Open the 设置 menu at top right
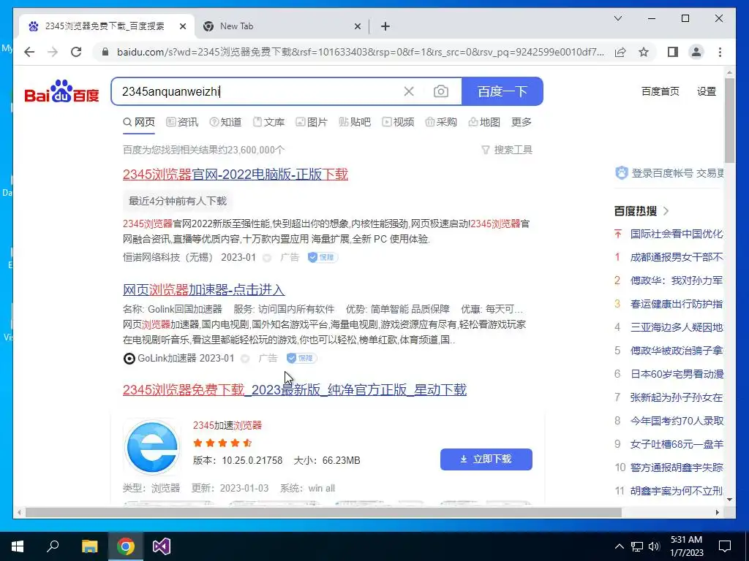Screen dimensions: 749x561 click(x=707, y=91)
